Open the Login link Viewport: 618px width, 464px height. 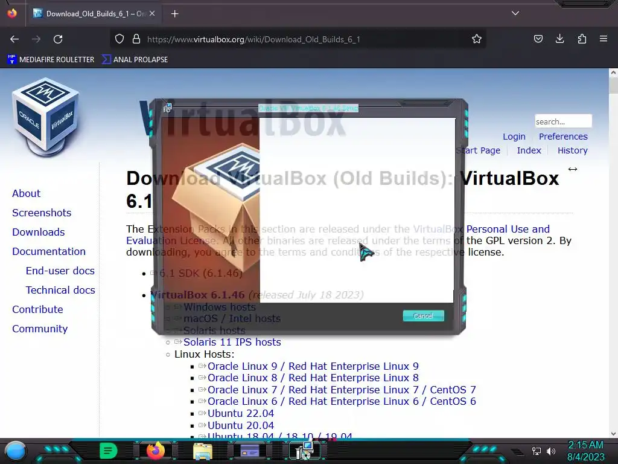pyautogui.click(x=514, y=137)
